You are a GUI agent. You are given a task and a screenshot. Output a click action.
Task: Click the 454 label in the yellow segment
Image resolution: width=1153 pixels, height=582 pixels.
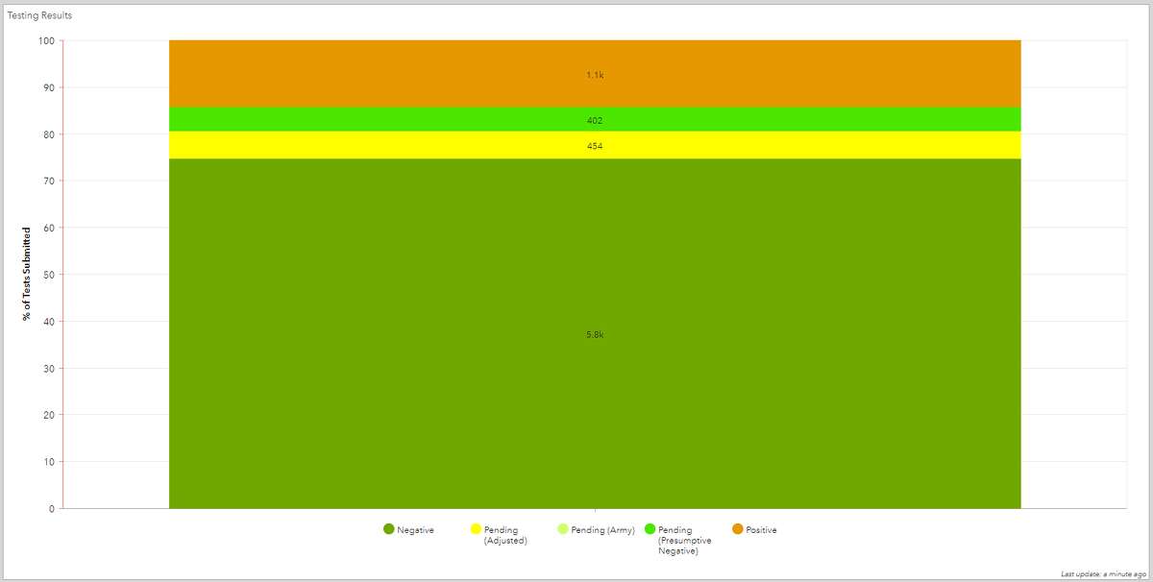[x=595, y=146]
